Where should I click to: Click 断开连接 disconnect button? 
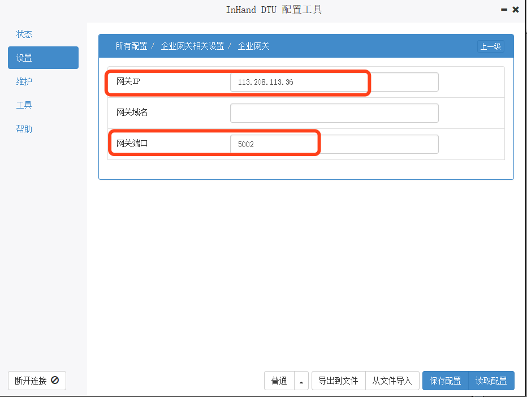tap(37, 381)
